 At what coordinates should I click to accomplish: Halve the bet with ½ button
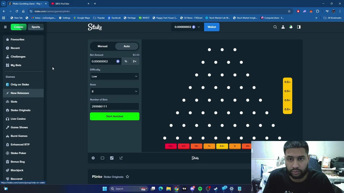click(126, 61)
